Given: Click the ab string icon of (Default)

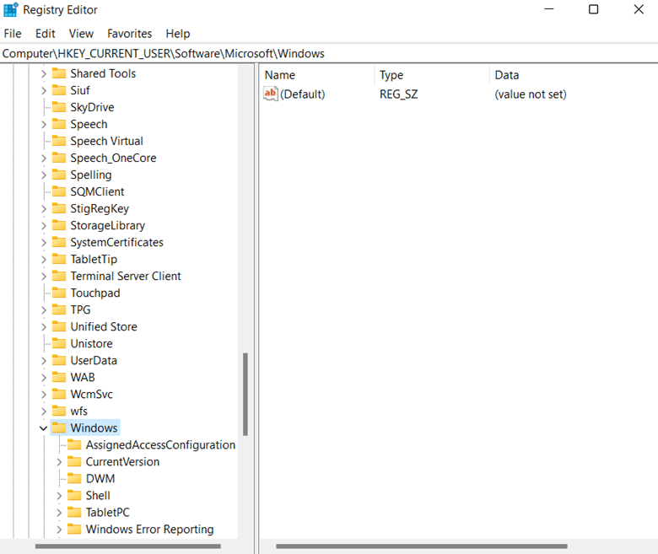Looking at the screenshot, I should (x=271, y=94).
